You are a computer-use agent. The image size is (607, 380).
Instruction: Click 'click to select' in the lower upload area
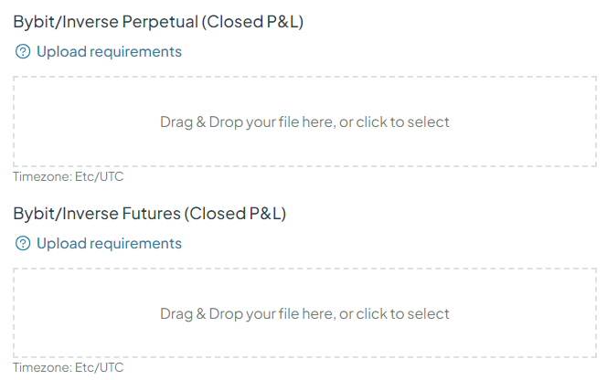[402, 314]
